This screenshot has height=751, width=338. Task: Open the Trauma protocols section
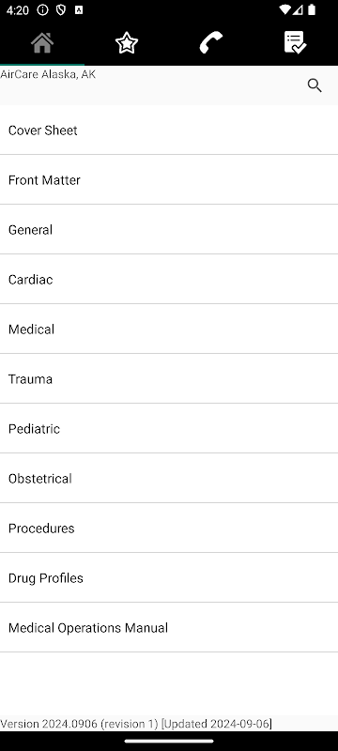tap(169, 379)
